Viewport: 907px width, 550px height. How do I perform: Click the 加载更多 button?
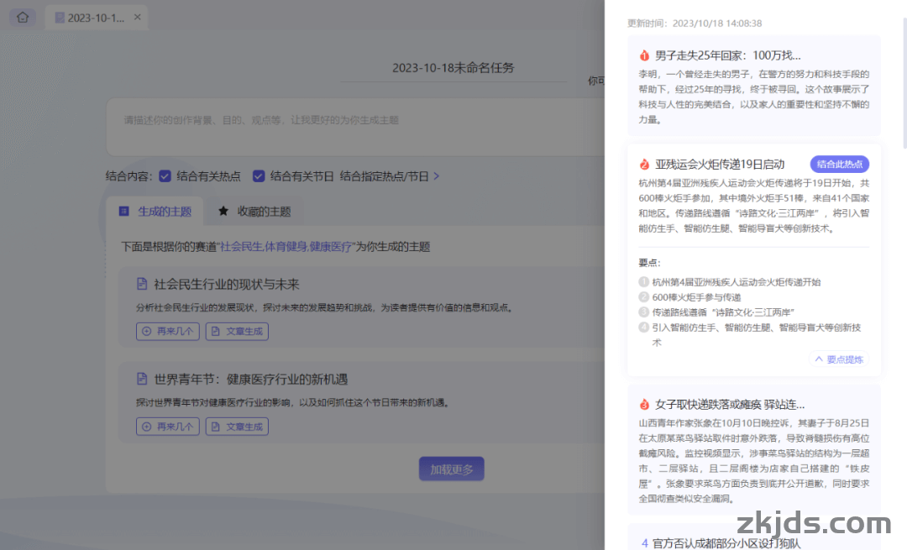(452, 469)
